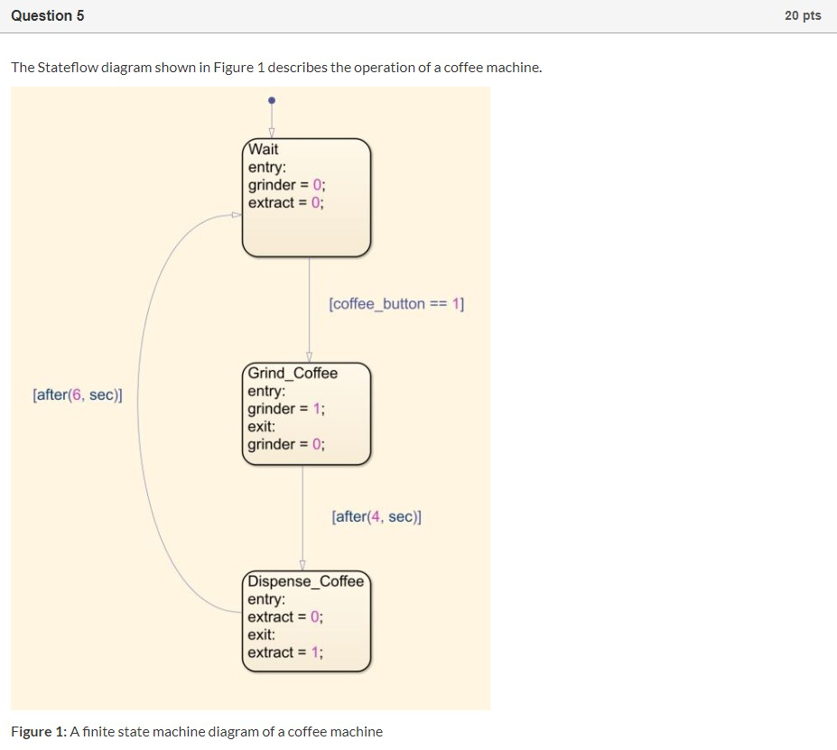
Task: Click the default transition dot above Wait
Action: 272,100
